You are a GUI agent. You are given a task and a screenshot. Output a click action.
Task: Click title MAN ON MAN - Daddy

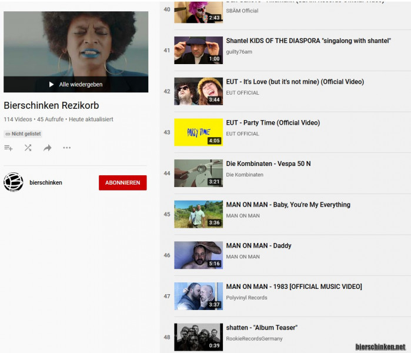click(x=259, y=246)
